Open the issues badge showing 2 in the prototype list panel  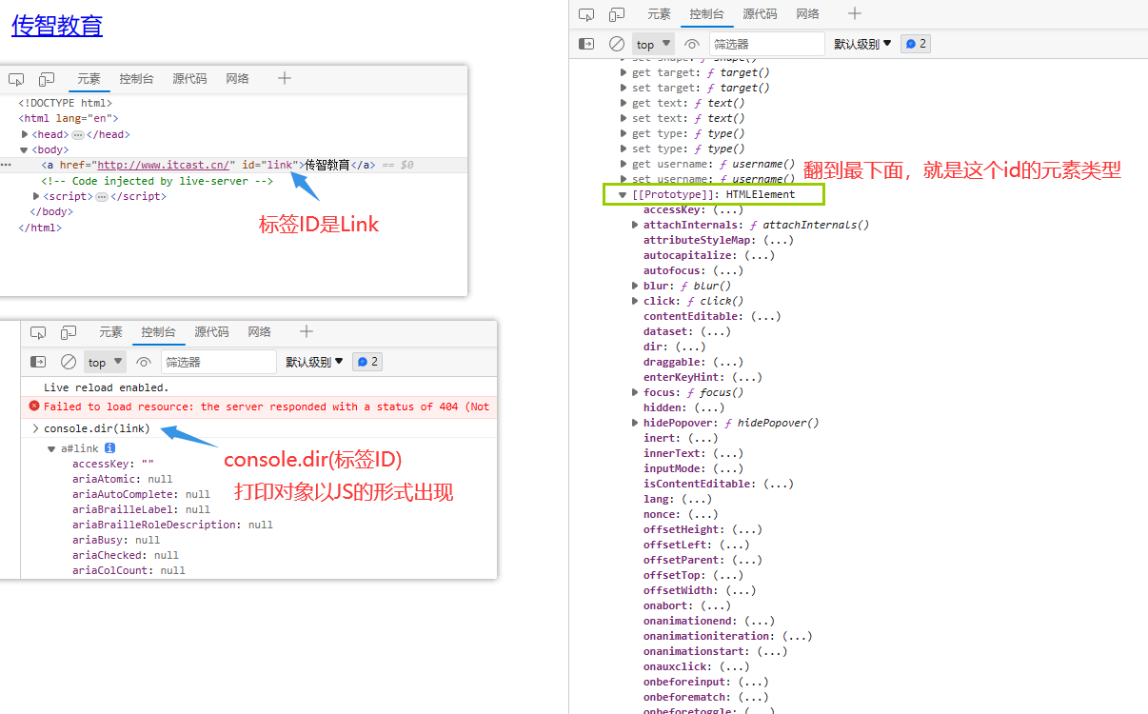pos(916,44)
